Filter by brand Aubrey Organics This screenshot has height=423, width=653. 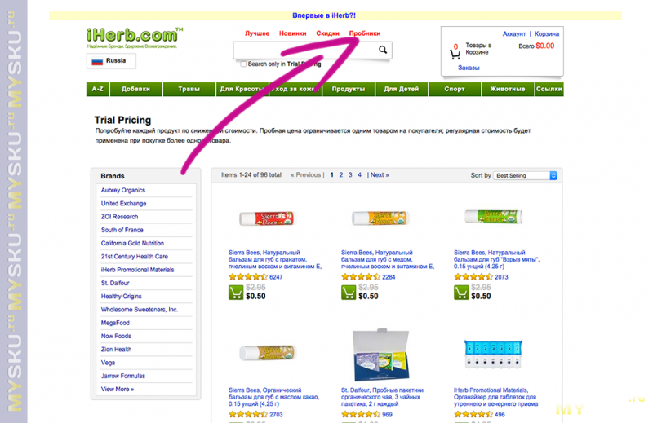[x=123, y=190]
